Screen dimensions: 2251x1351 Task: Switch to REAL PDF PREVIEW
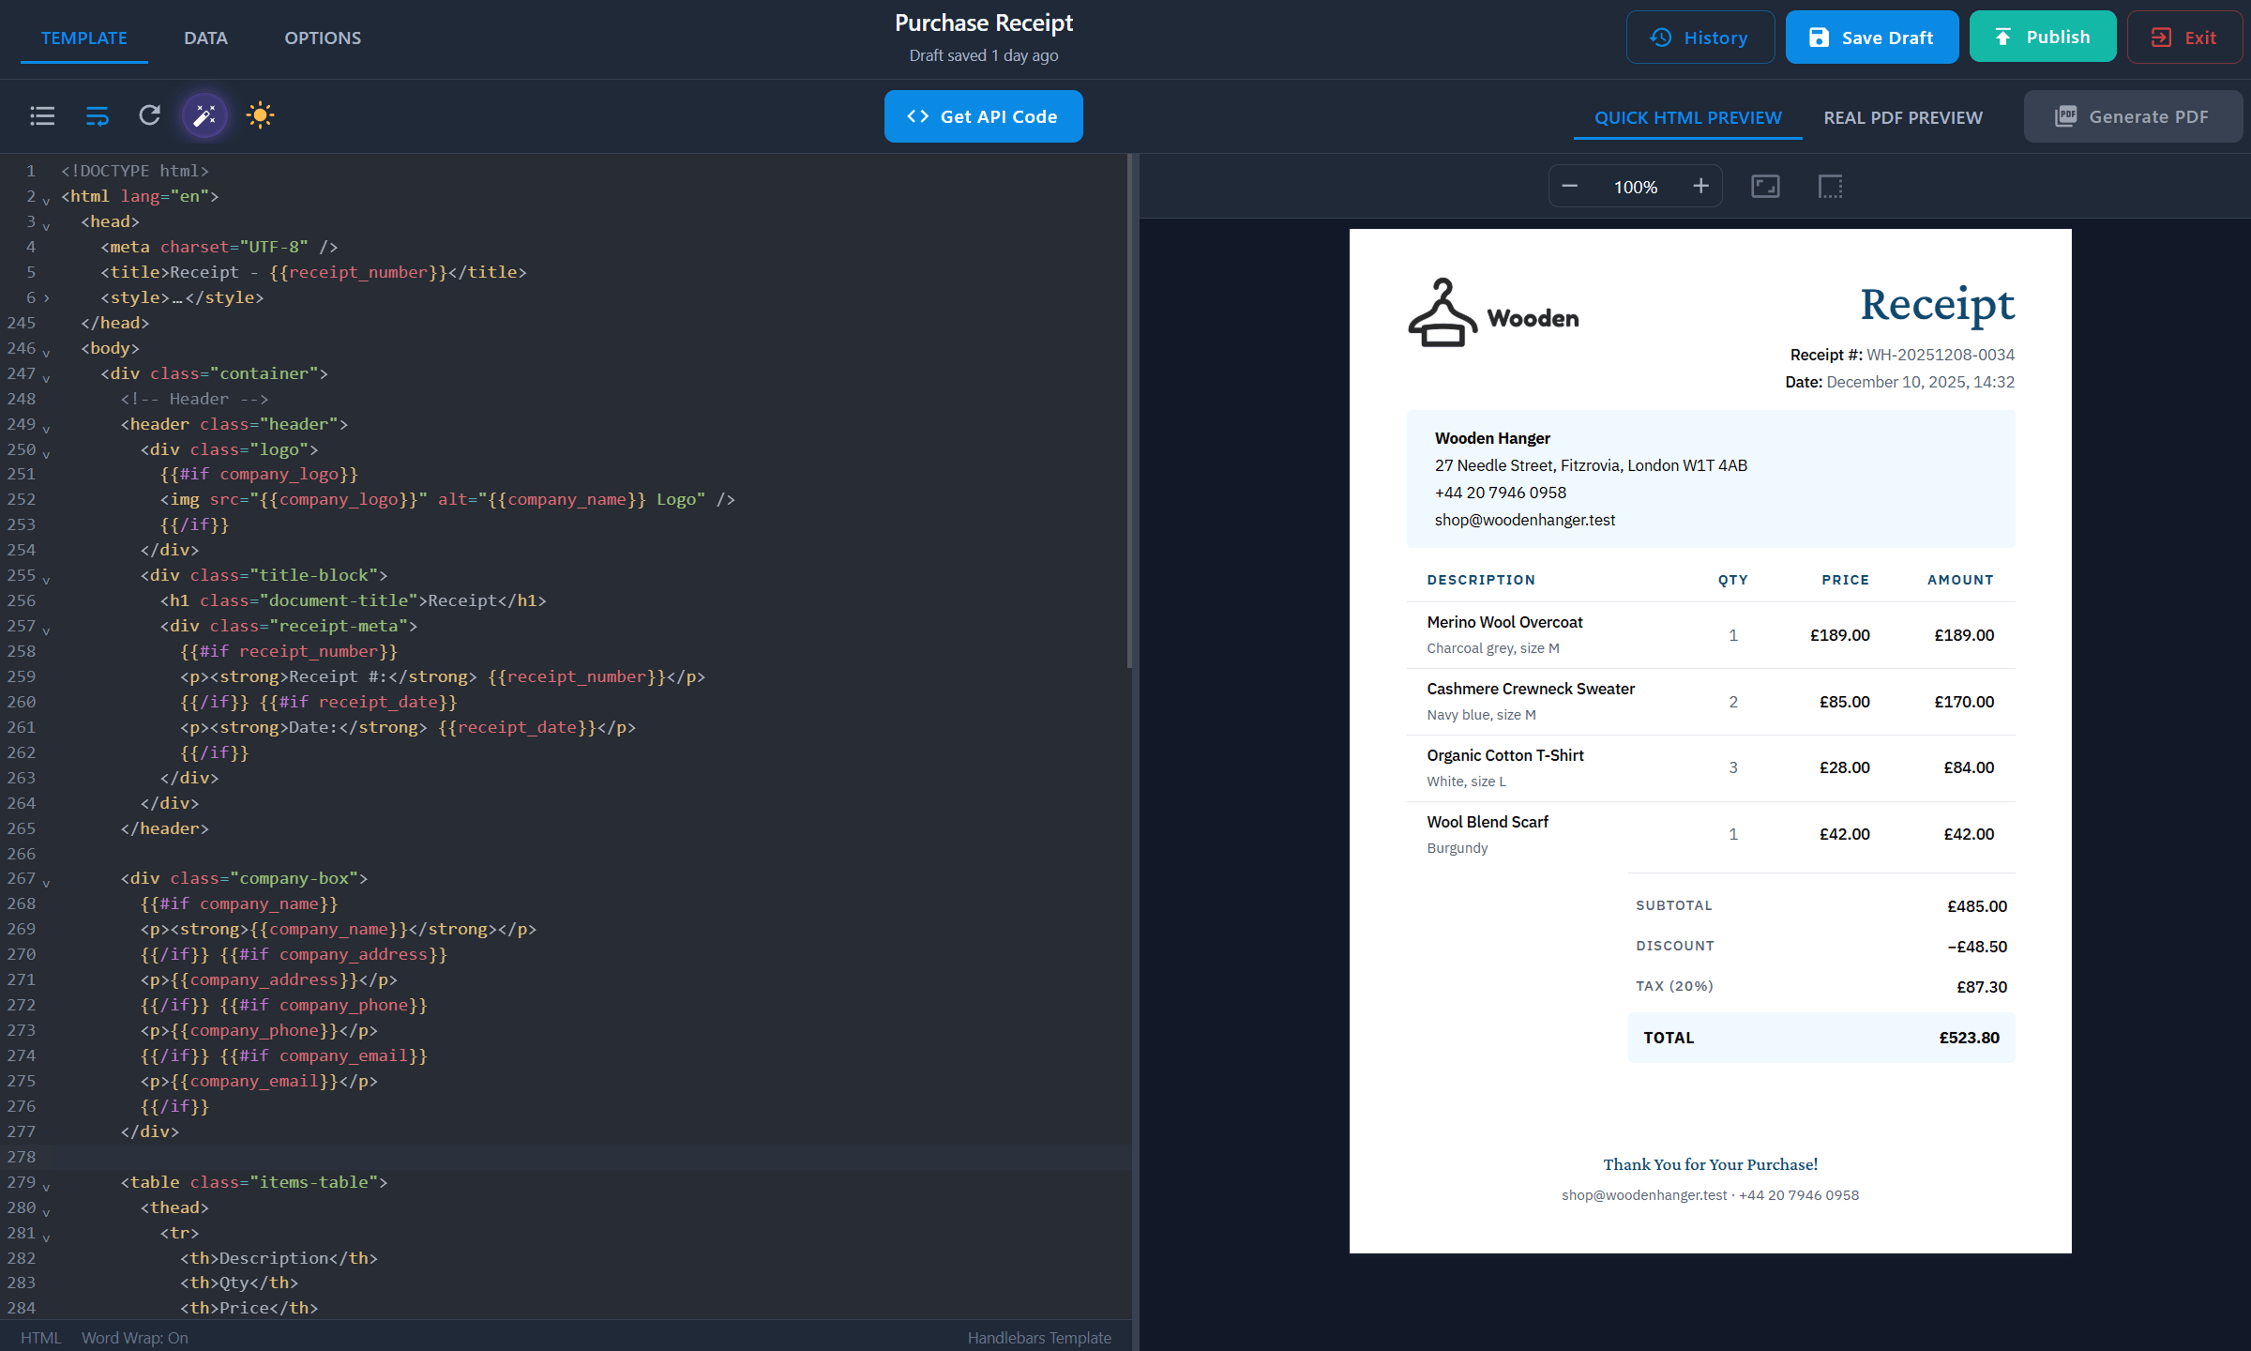coord(1902,116)
